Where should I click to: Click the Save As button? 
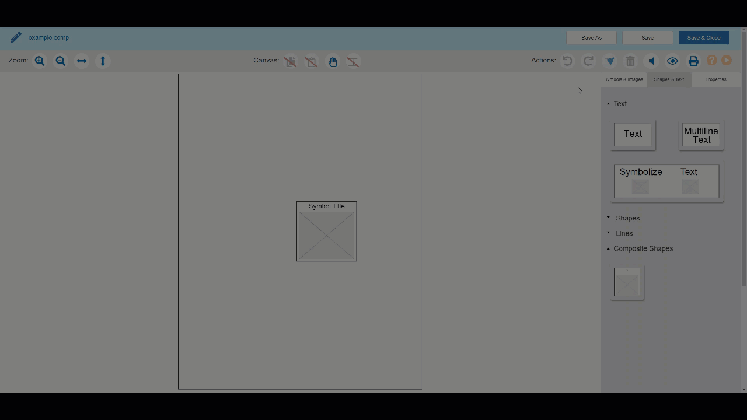(x=591, y=37)
